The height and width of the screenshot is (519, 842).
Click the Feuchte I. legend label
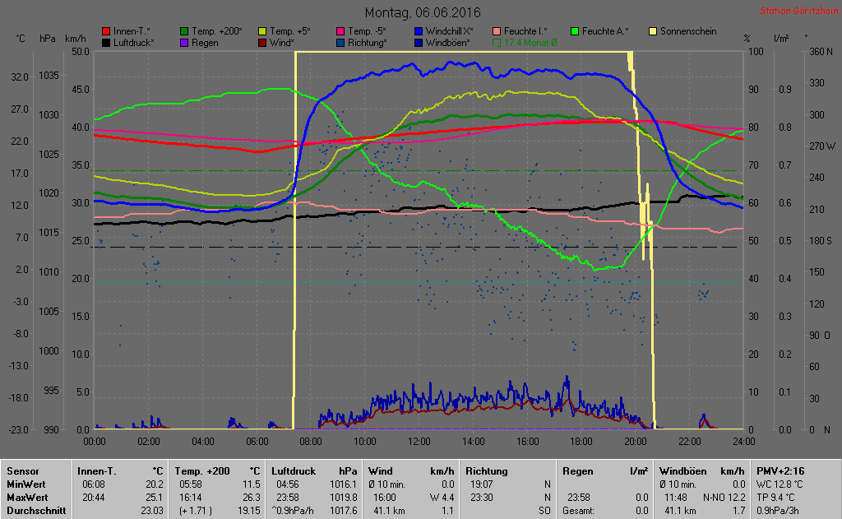(525, 32)
